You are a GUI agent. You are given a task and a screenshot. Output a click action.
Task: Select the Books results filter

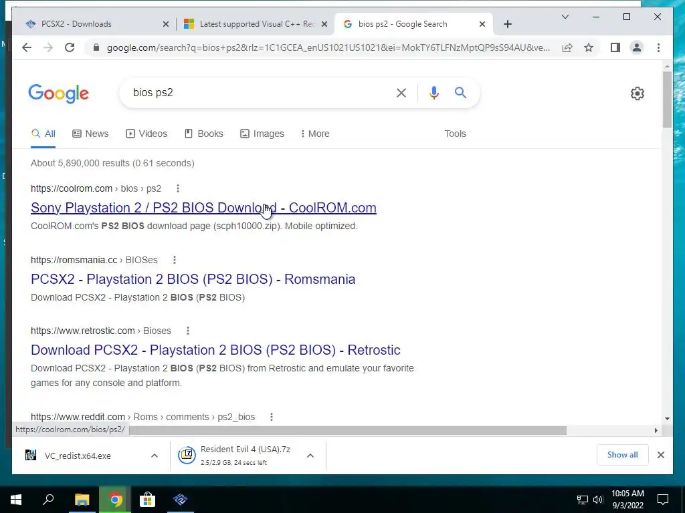(x=203, y=134)
